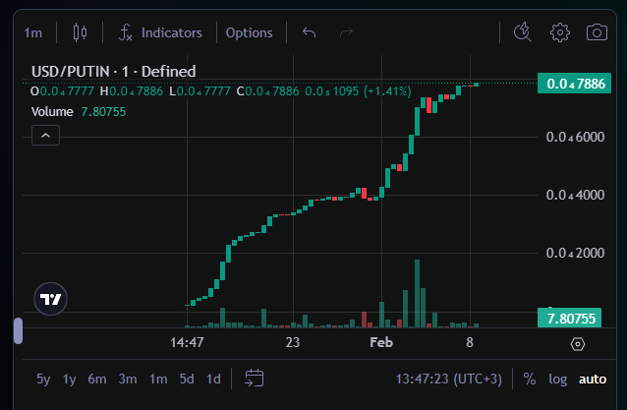This screenshot has height=410, width=627.
Task: Open the Indicators menu
Action: (x=172, y=32)
